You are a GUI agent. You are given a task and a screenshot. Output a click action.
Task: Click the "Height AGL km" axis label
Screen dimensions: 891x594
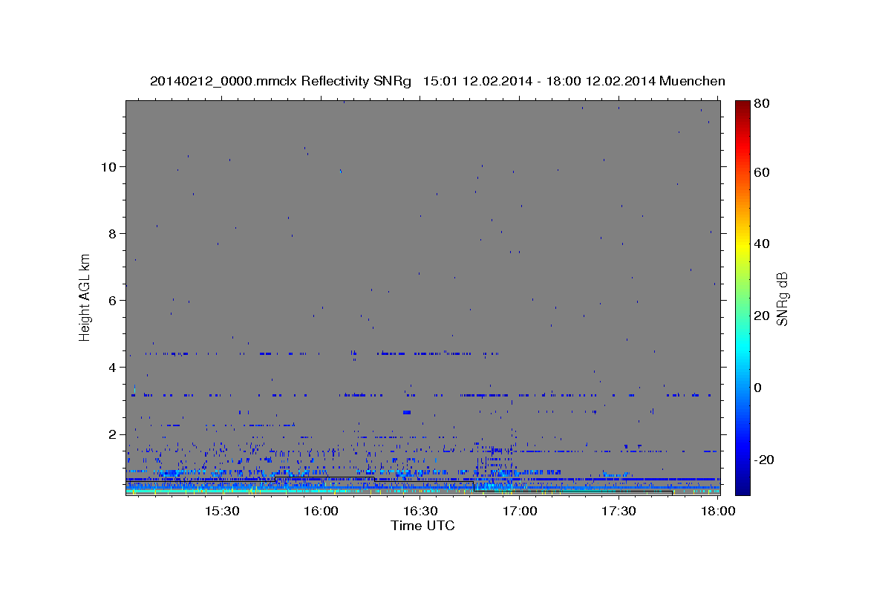click(85, 297)
